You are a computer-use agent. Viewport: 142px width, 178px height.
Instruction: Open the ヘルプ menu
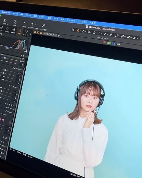point(93,23)
